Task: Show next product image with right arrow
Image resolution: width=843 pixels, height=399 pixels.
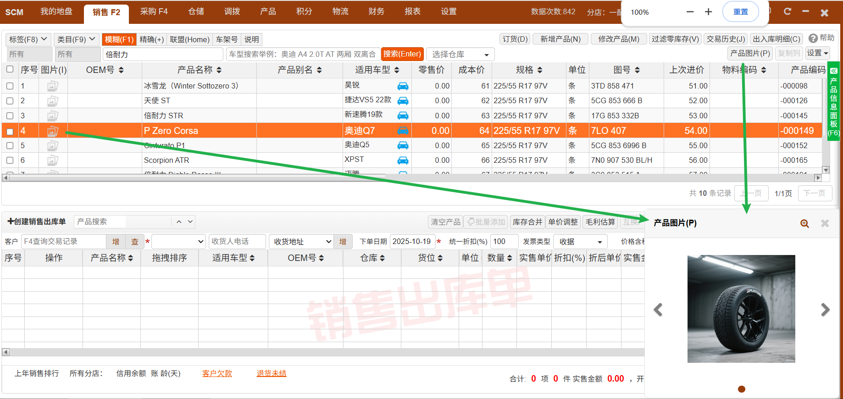Action: (x=825, y=310)
